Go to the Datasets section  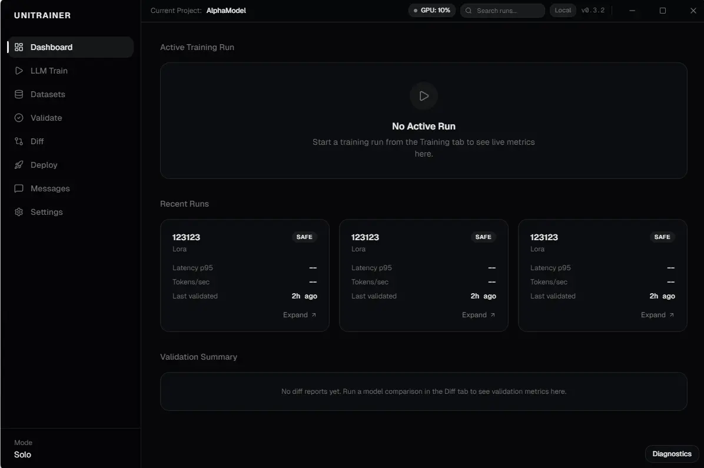coord(71,94)
